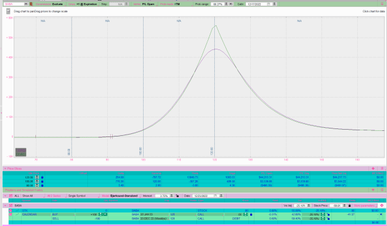Adjust the Step value stepper
Image resolution: width=387 pixels, height=226 pixels.
(x=126, y=4)
